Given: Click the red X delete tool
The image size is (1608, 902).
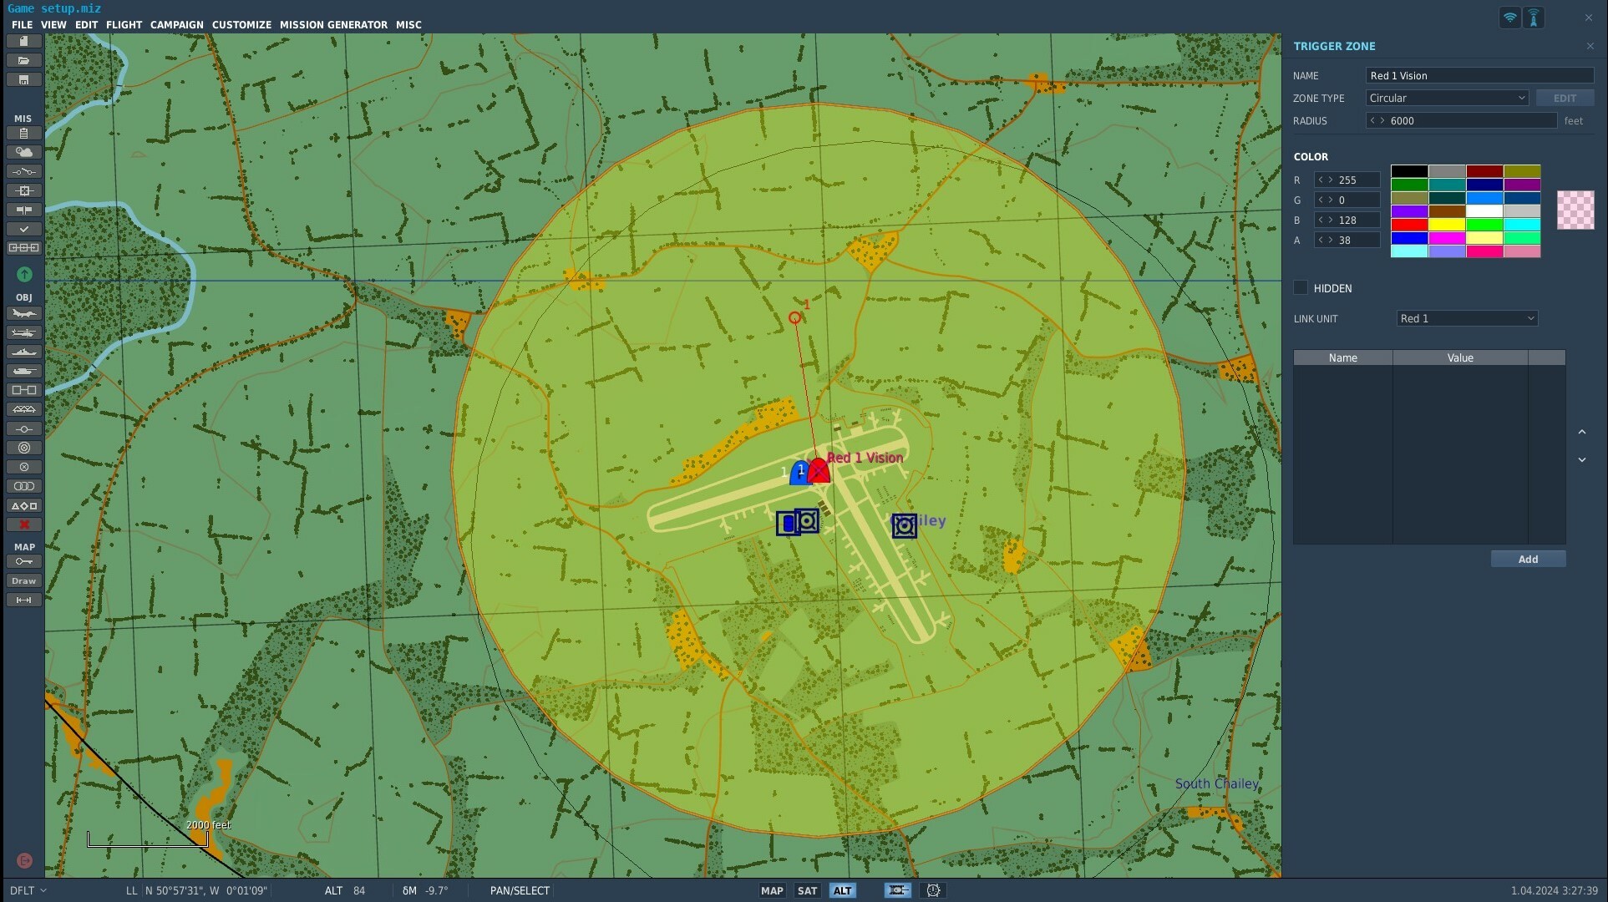Looking at the screenshot, I should [x=23, y=524].
